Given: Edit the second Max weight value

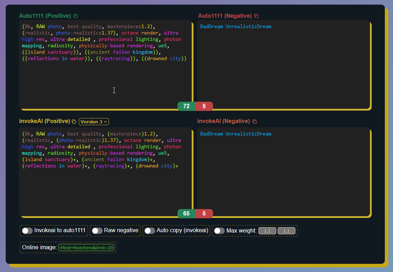Looking at the screenshot, I should [x=286, y=231].
